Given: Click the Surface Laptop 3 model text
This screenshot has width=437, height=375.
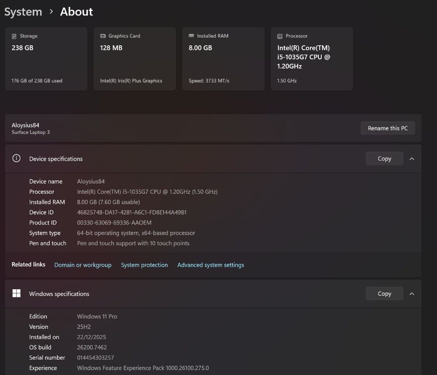Looking at the screenshot, I should coord(31,132).
